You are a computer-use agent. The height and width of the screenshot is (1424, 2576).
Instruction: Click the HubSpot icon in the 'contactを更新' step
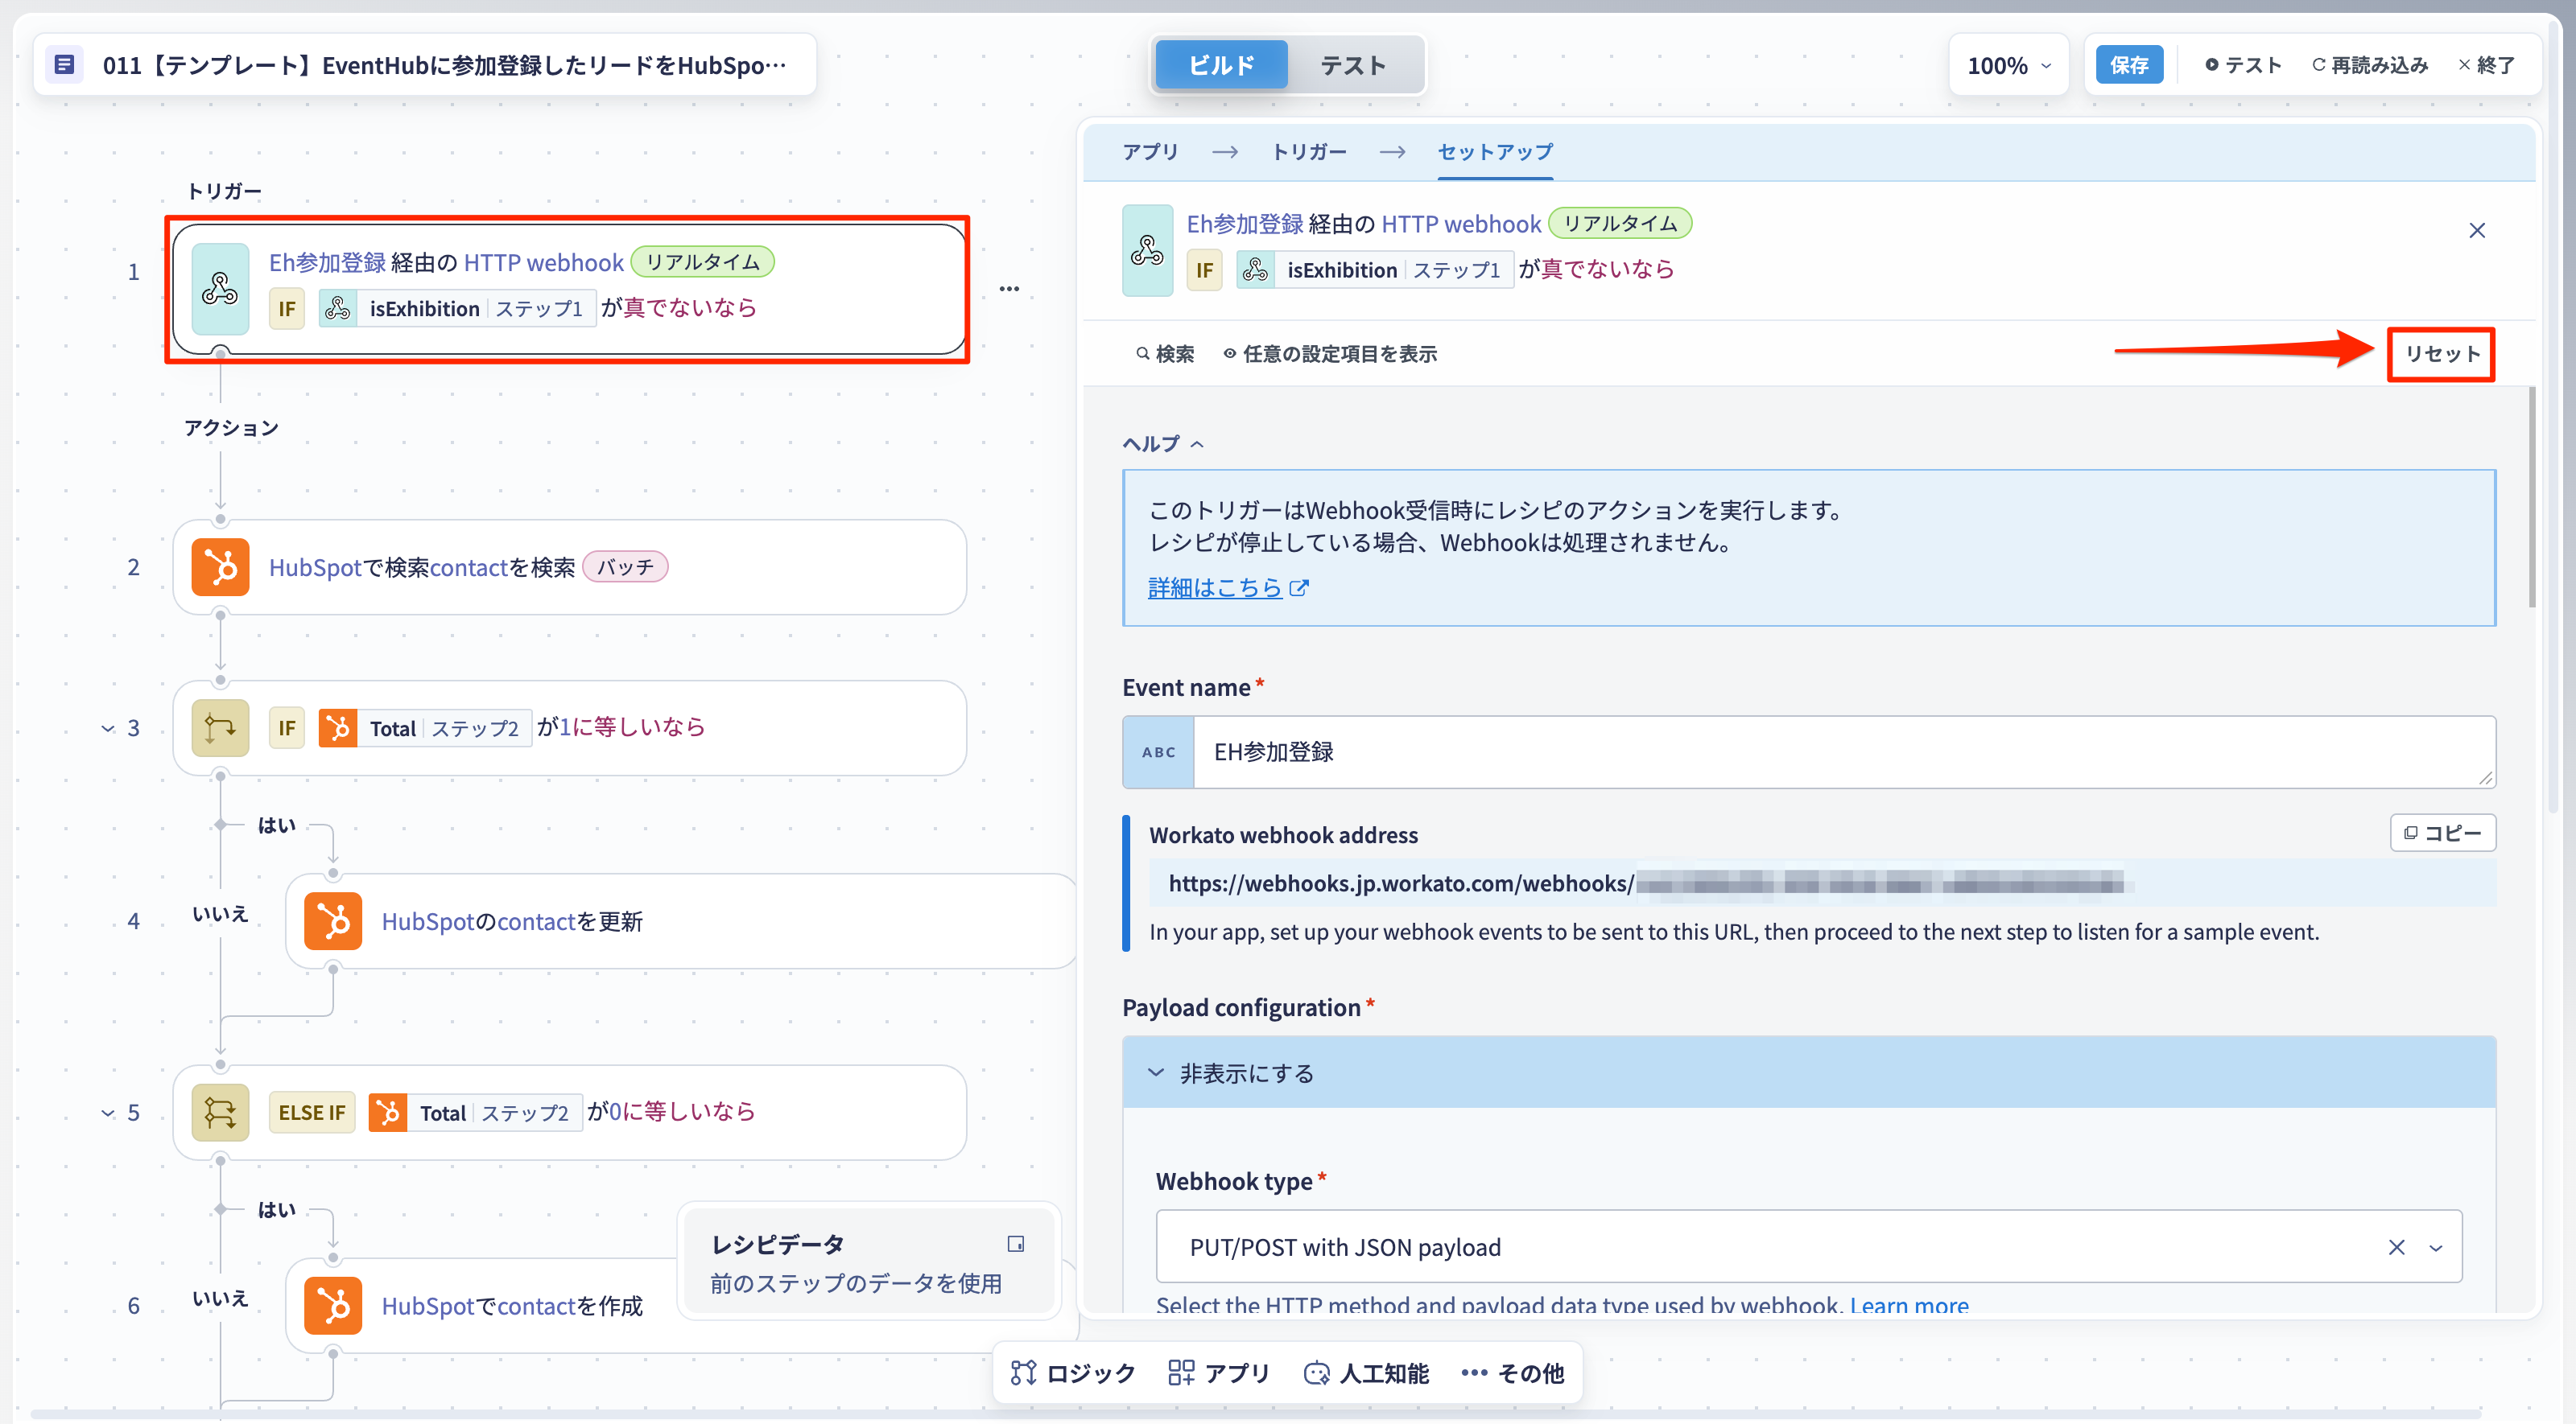click(333, 920)
